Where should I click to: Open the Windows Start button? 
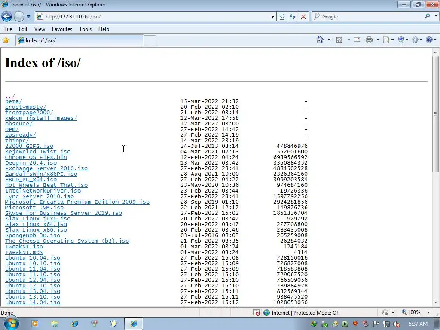(11, 323)
